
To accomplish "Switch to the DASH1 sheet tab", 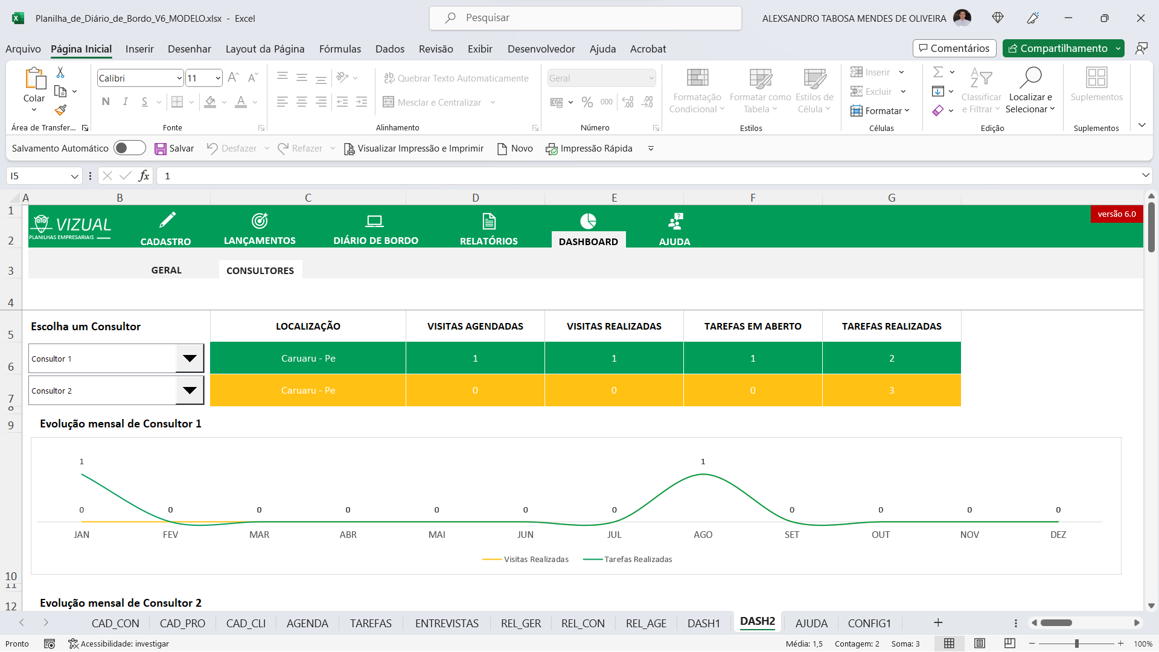I will click(703, 623).
